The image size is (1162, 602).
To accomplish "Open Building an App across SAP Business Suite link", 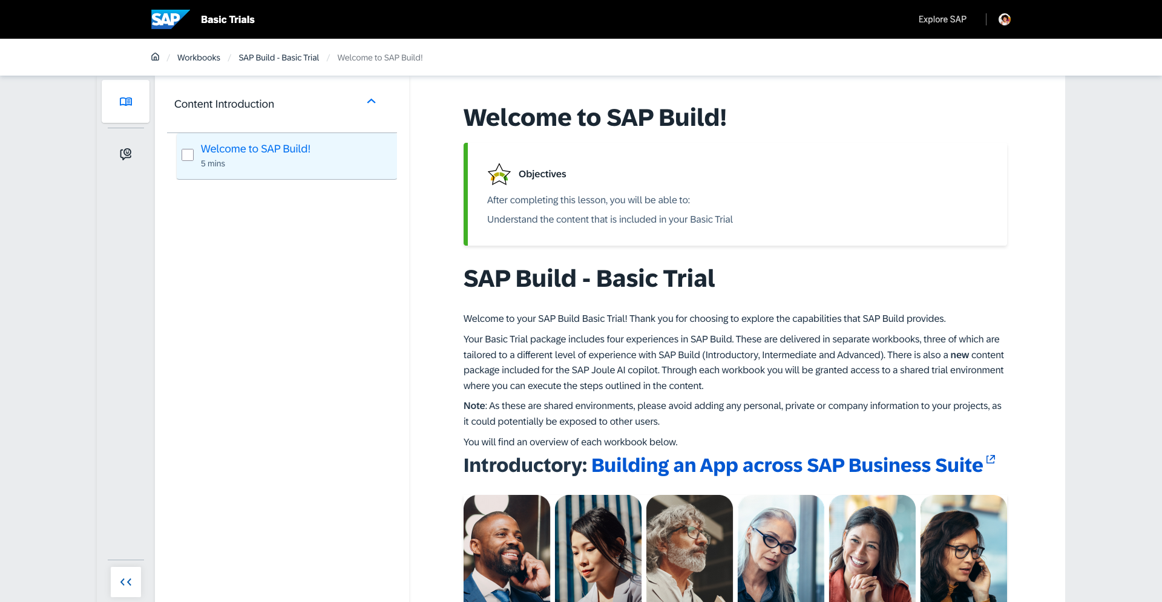I will 787,465.
